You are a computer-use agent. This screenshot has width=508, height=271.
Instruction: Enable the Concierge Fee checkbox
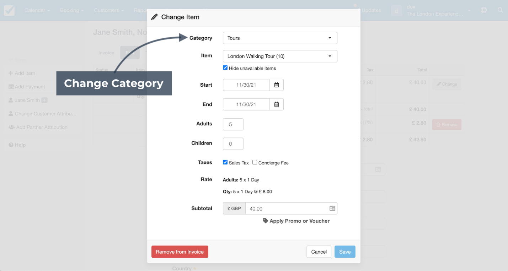pyautogui.click(x=255, y=162)
